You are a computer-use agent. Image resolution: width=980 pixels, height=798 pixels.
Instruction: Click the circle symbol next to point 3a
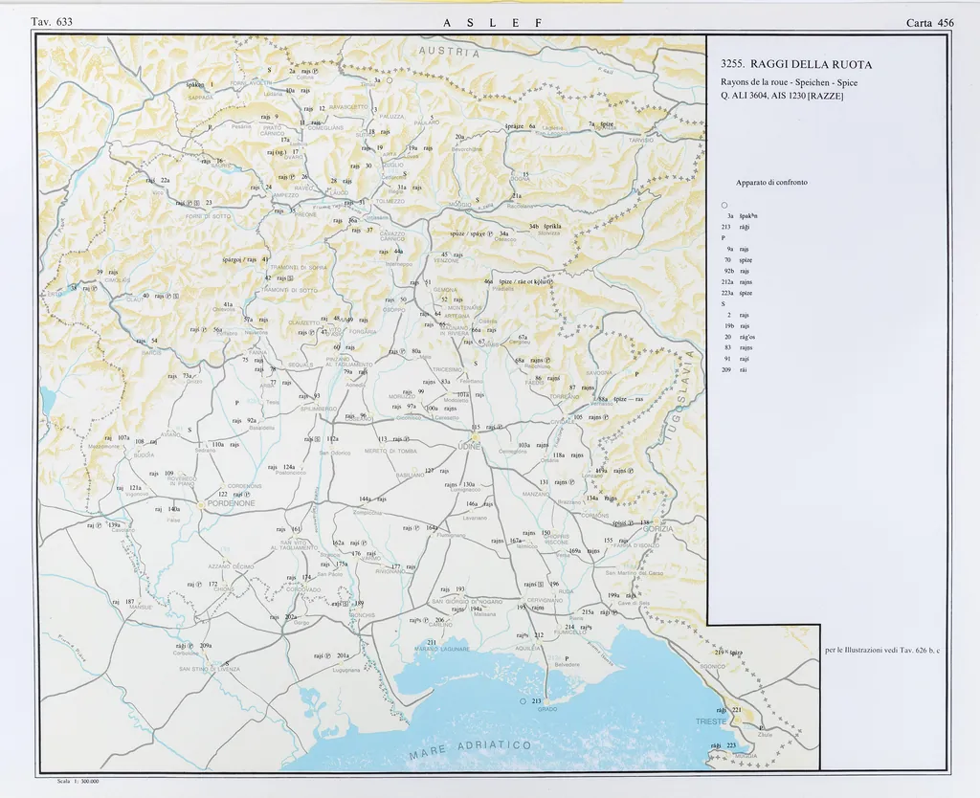390,81
